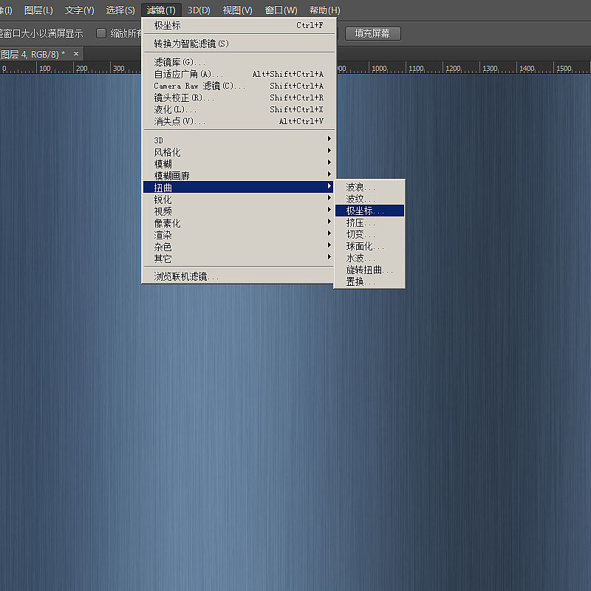
Task: Choose 旋转扭曲 distort filter
Action: (369, 270)
